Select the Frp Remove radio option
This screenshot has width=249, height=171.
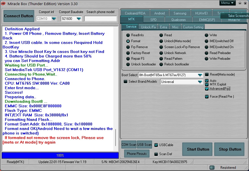click(128, 47)
